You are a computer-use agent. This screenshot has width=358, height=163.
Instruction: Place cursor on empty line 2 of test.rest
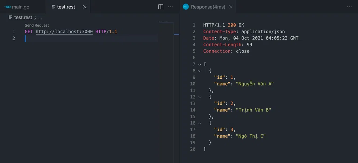click(91, 38)
